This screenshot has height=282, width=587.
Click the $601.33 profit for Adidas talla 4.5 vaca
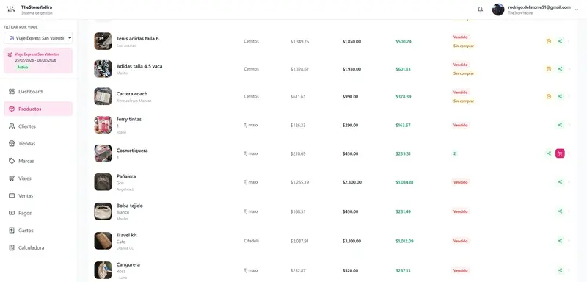(403, 69)
